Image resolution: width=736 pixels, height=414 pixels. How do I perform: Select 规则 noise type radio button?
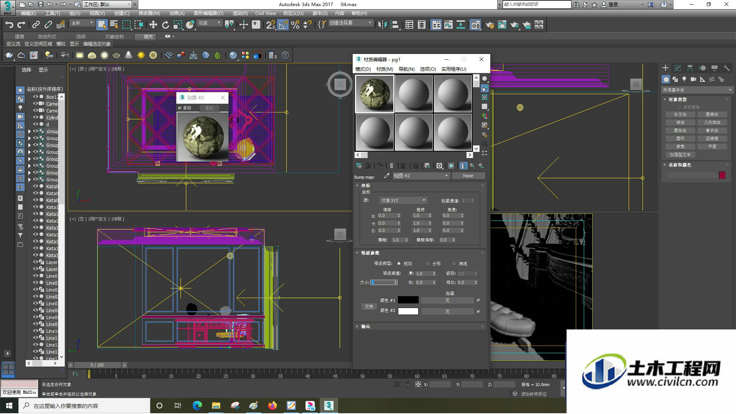click(x=399, y=264)
